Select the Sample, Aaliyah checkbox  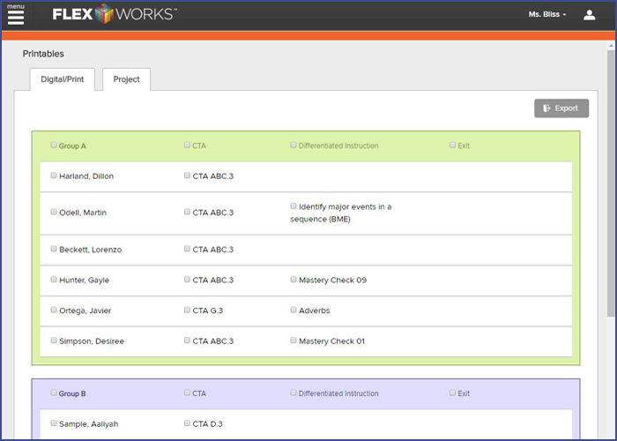click(x=54, y=422)
